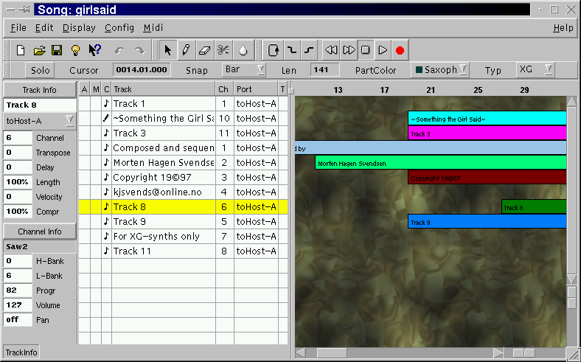Click the Channel Info button
This screenshot has height=362, width=581.
[x=40, y=232]
